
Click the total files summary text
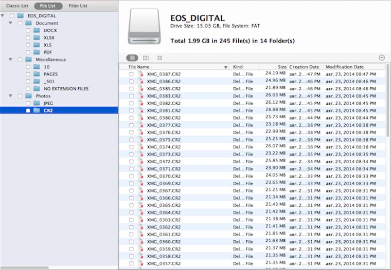[233, 41]
